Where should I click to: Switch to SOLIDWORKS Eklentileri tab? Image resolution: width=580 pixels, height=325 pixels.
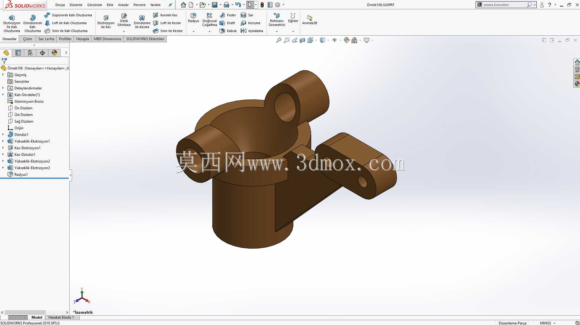coord(145,39)
